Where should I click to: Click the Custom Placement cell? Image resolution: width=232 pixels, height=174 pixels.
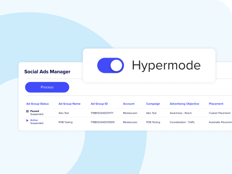tap(219, 113)
